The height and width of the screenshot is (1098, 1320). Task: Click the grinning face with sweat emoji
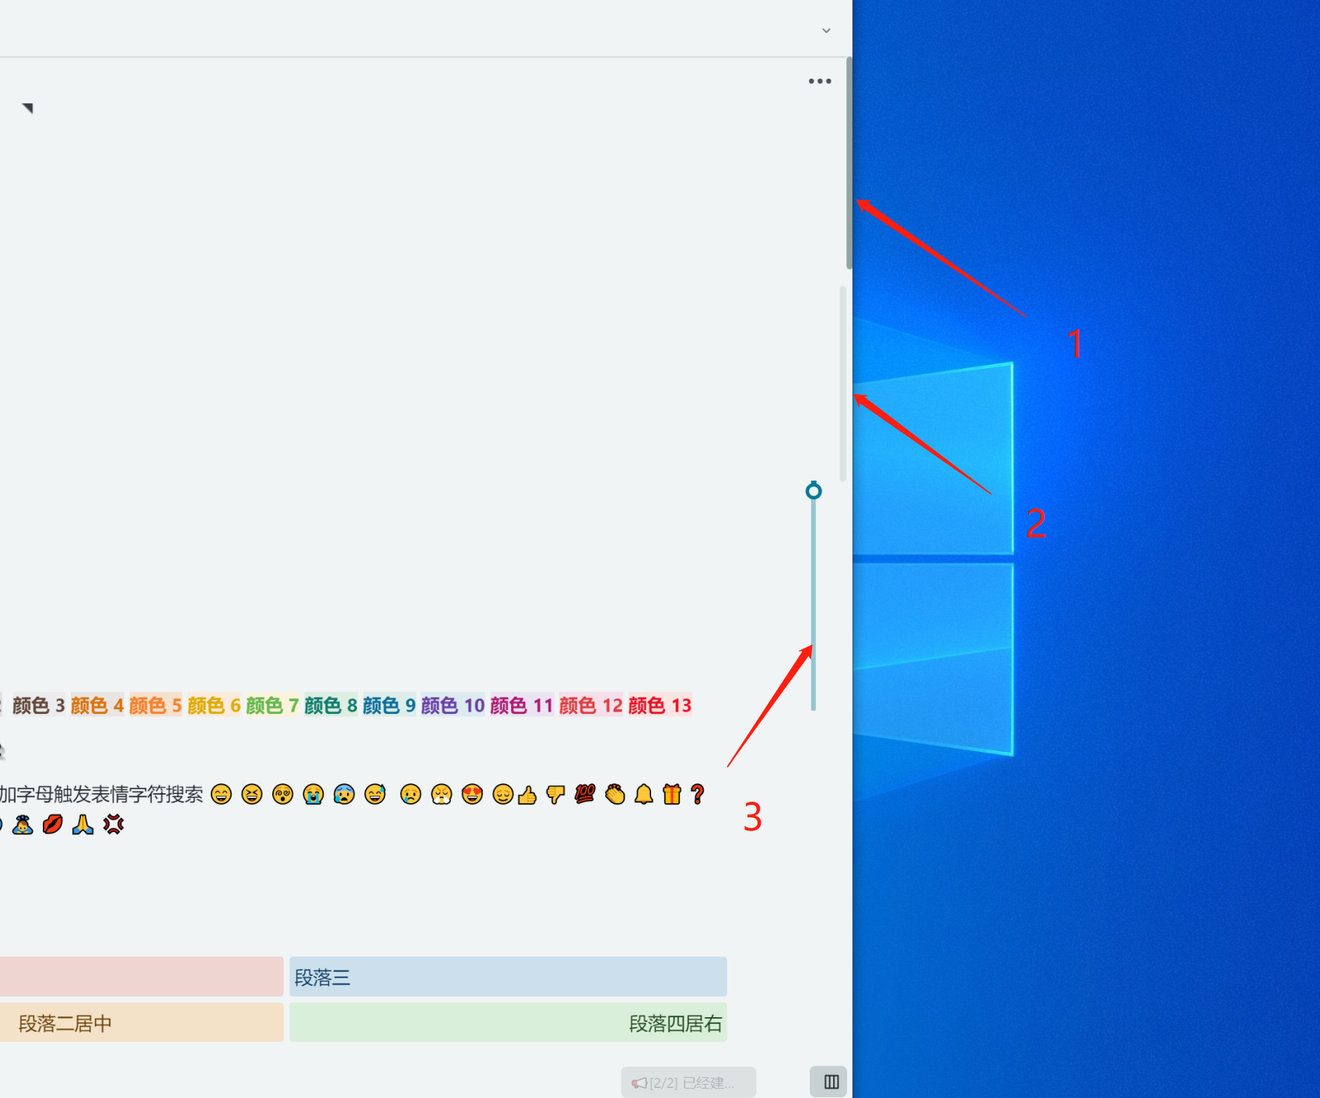[375, 794]
